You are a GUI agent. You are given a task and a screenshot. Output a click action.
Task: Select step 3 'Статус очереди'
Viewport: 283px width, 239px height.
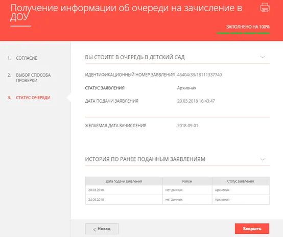(x=29, y=98)
